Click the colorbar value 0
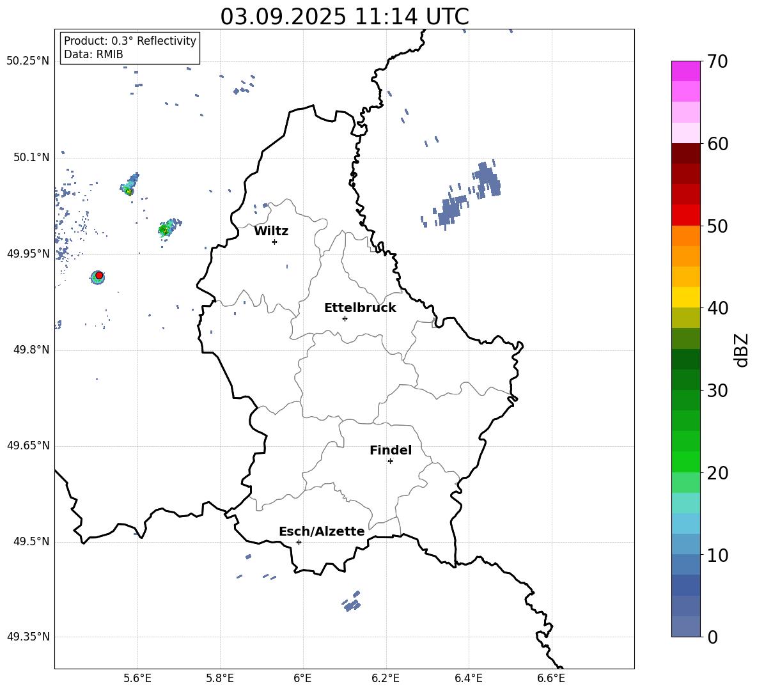757x691 pixels. [x=712, y=637]
